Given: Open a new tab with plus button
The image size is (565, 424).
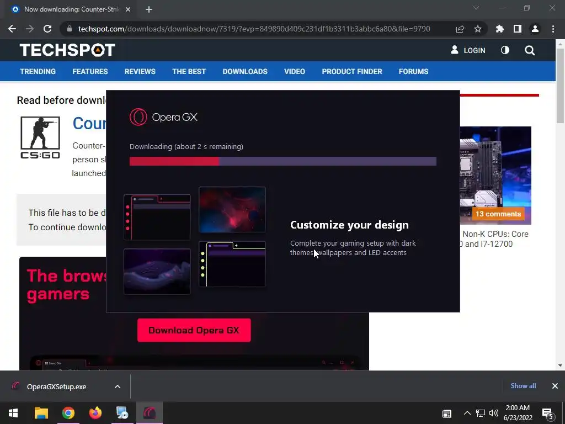Looking at the screenshot, I should tap(149, 9).
